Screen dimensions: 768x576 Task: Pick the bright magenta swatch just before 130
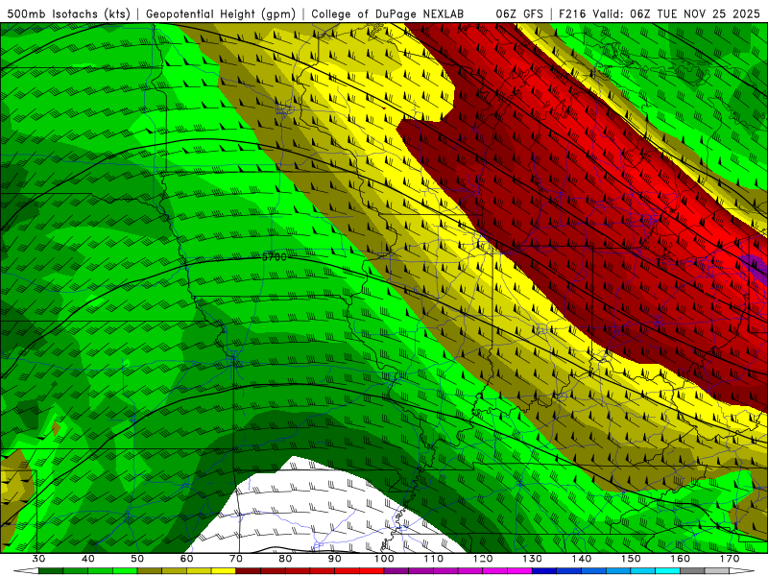click(519, 571)
